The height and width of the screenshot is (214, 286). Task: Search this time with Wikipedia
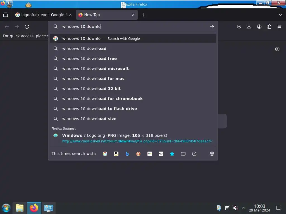(x=161, y=154)
